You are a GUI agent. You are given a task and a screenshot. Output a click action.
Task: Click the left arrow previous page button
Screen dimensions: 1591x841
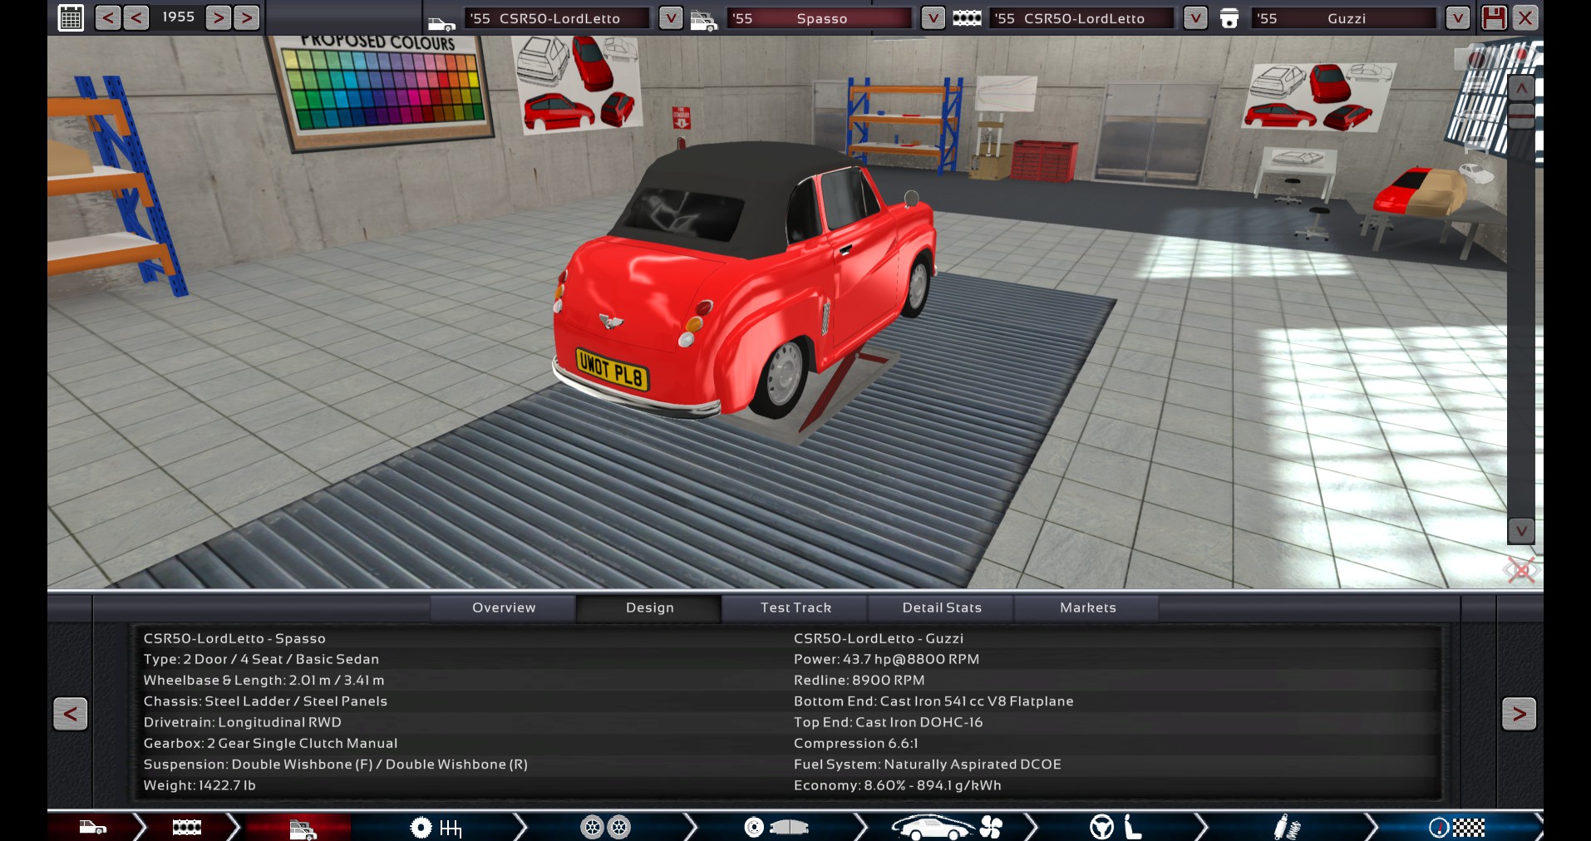coord(71,713)
